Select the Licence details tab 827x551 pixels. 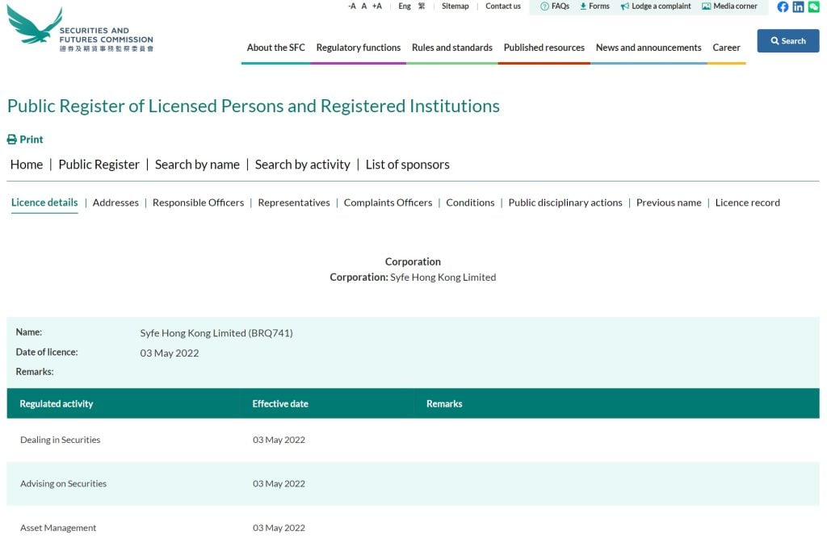click(44, 202)
